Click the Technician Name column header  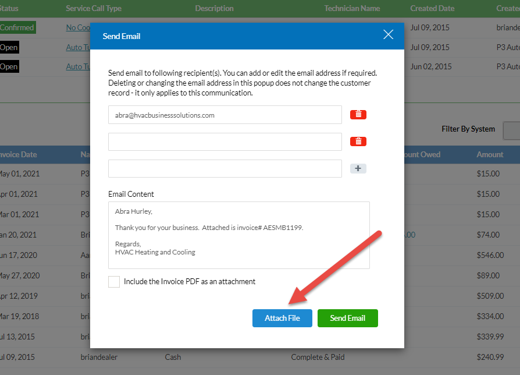(351, 8)
